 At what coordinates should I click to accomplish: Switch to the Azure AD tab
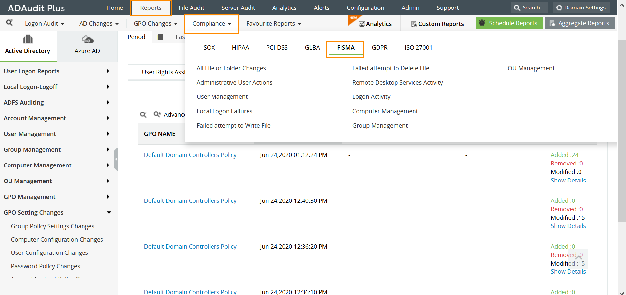87,46
